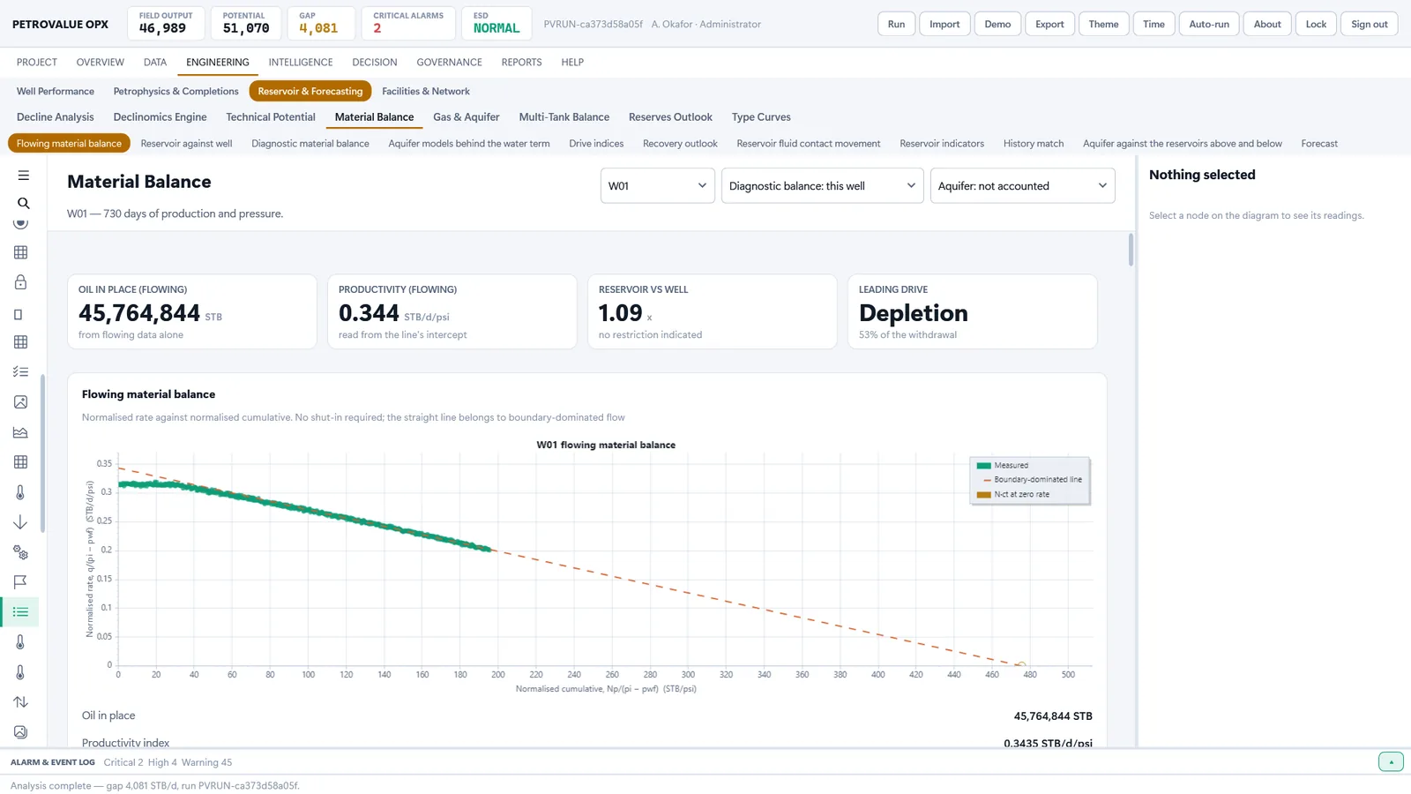Toggle the Auto-run button
The image size is (1411, 794).
click(1209, 24)
